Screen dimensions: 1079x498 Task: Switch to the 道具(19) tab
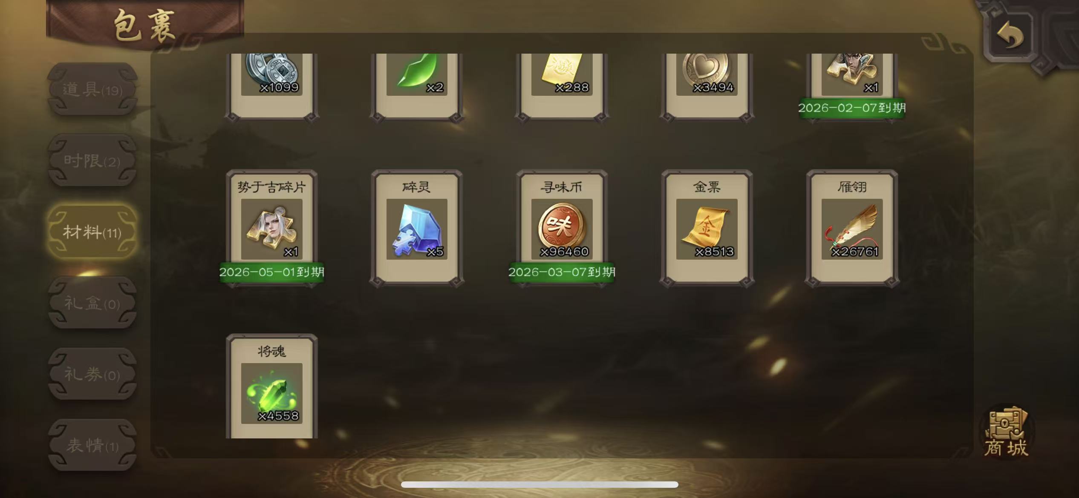[92, 89]
